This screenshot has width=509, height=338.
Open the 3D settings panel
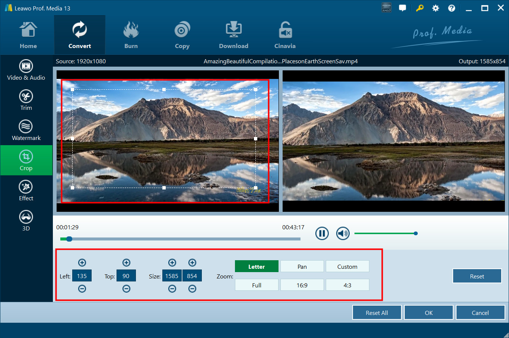(26, 221)
